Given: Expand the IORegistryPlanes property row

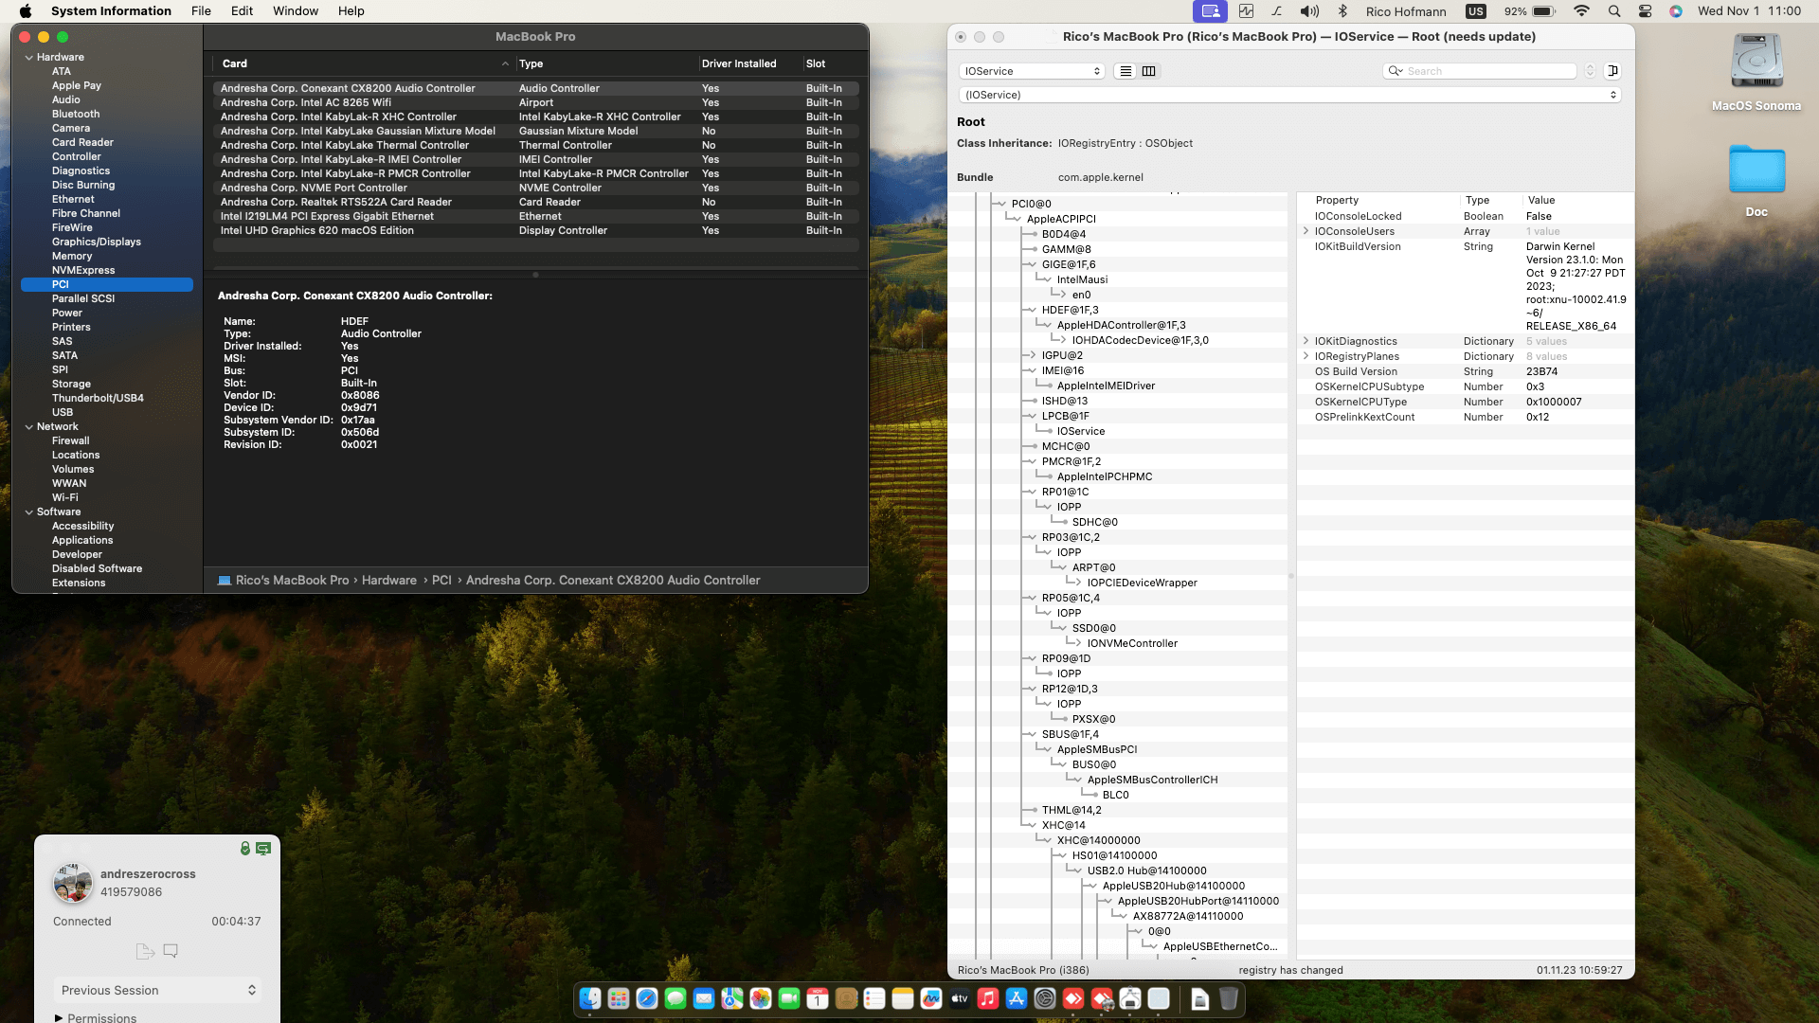Looking at the screenshot, I should (1306, 356).
